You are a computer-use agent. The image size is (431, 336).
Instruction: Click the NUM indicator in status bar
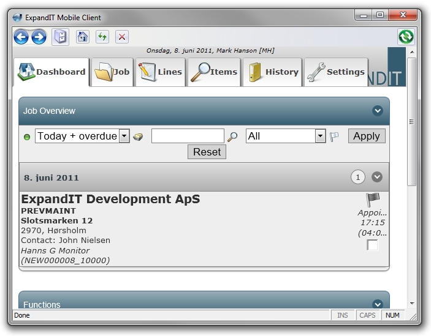coord(392,315)
